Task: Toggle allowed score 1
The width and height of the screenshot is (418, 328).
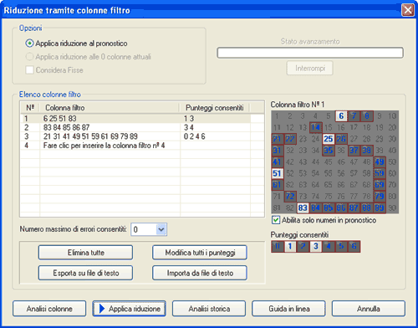Action: (x=290, y=246)
